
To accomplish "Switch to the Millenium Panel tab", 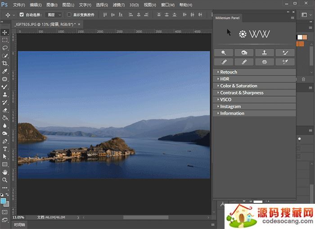I will [x=228, y=18].
